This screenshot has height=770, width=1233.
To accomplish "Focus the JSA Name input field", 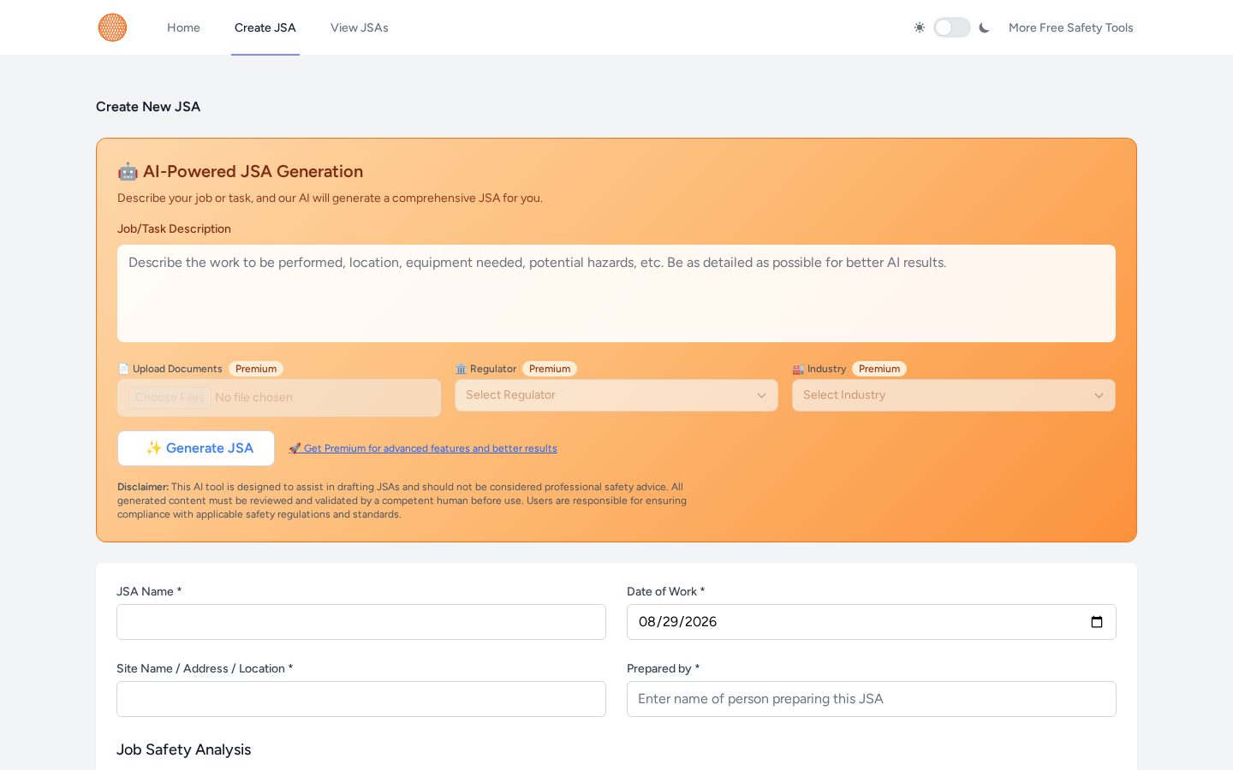I will [x=361, y=622].
